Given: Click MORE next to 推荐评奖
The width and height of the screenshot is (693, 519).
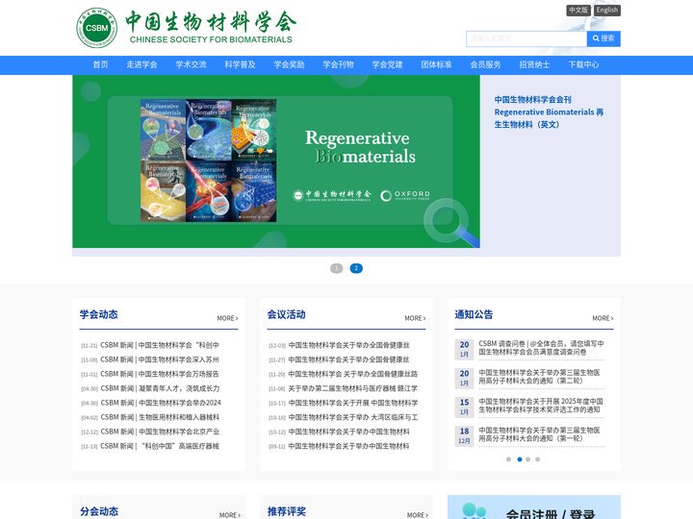Looking at the screenshot, I should tap(418, 515).
